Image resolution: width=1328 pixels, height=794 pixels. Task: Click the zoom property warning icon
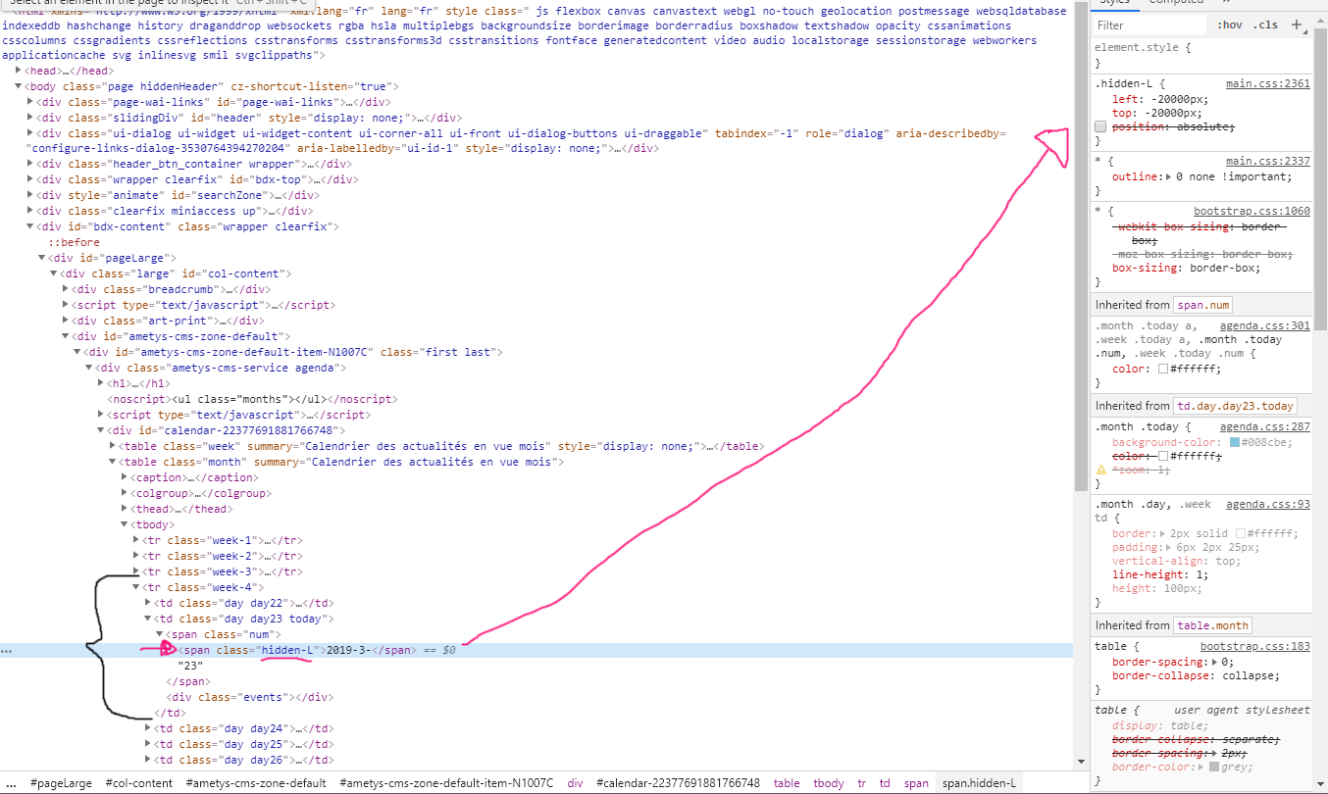click(1100, 471)
